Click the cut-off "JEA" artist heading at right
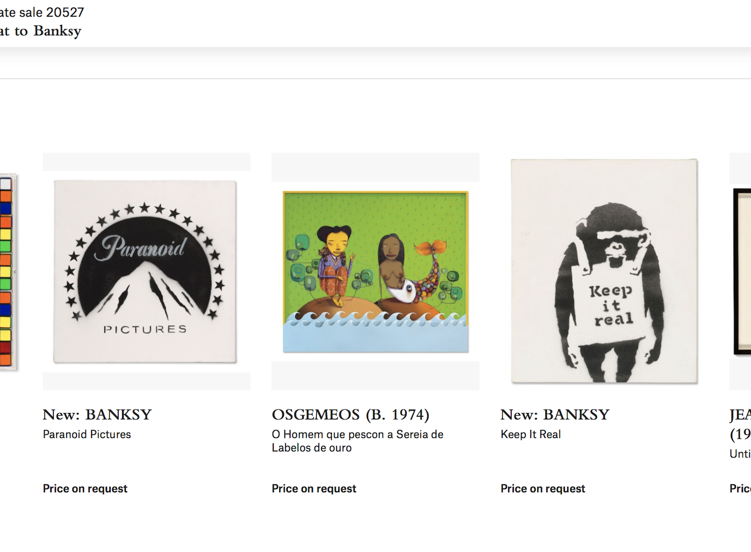The width and height of the screenshot is (751, 552). (x=740, y=415)
